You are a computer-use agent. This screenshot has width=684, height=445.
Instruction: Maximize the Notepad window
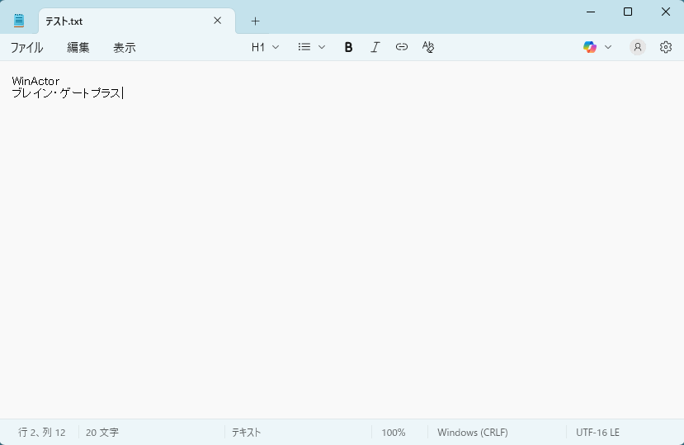coord(628,12)
